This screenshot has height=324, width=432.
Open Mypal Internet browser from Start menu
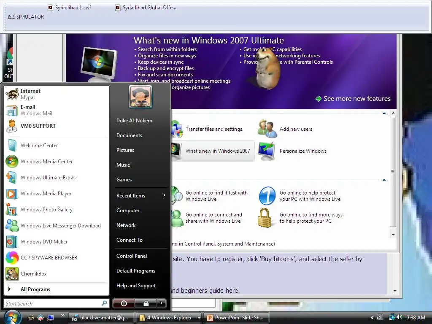57,94
